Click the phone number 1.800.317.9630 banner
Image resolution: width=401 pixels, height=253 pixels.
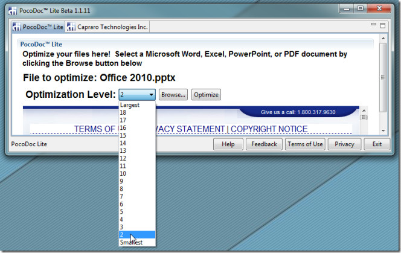298,112
